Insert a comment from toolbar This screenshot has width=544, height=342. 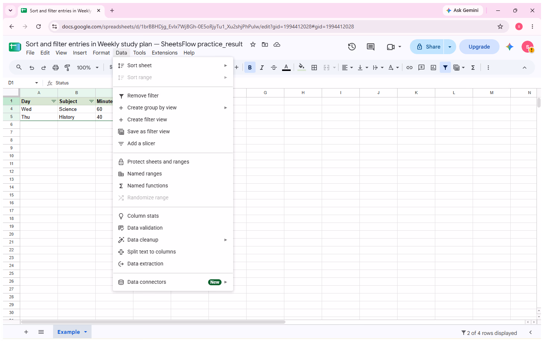[x=421, y=68]
